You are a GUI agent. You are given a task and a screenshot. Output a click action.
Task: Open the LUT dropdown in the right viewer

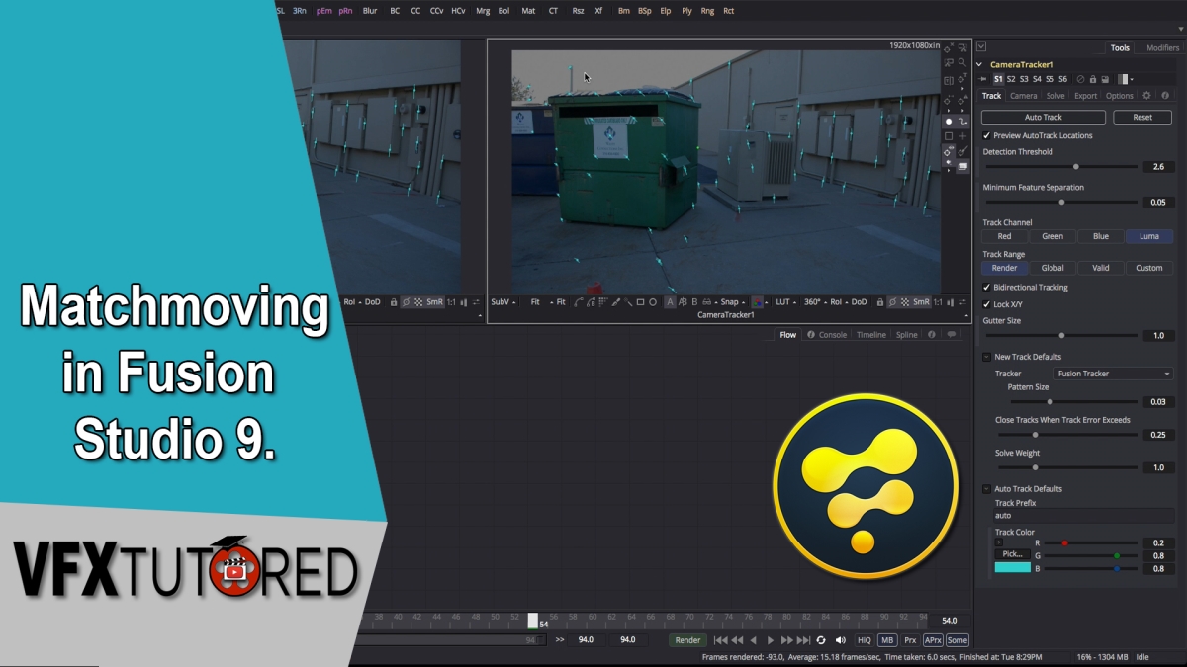coord(784,302)
